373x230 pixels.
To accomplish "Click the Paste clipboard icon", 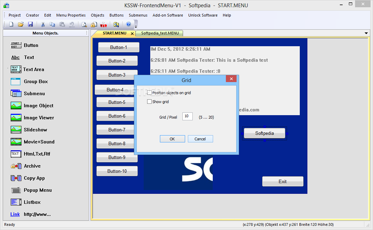I will [62, 24].
